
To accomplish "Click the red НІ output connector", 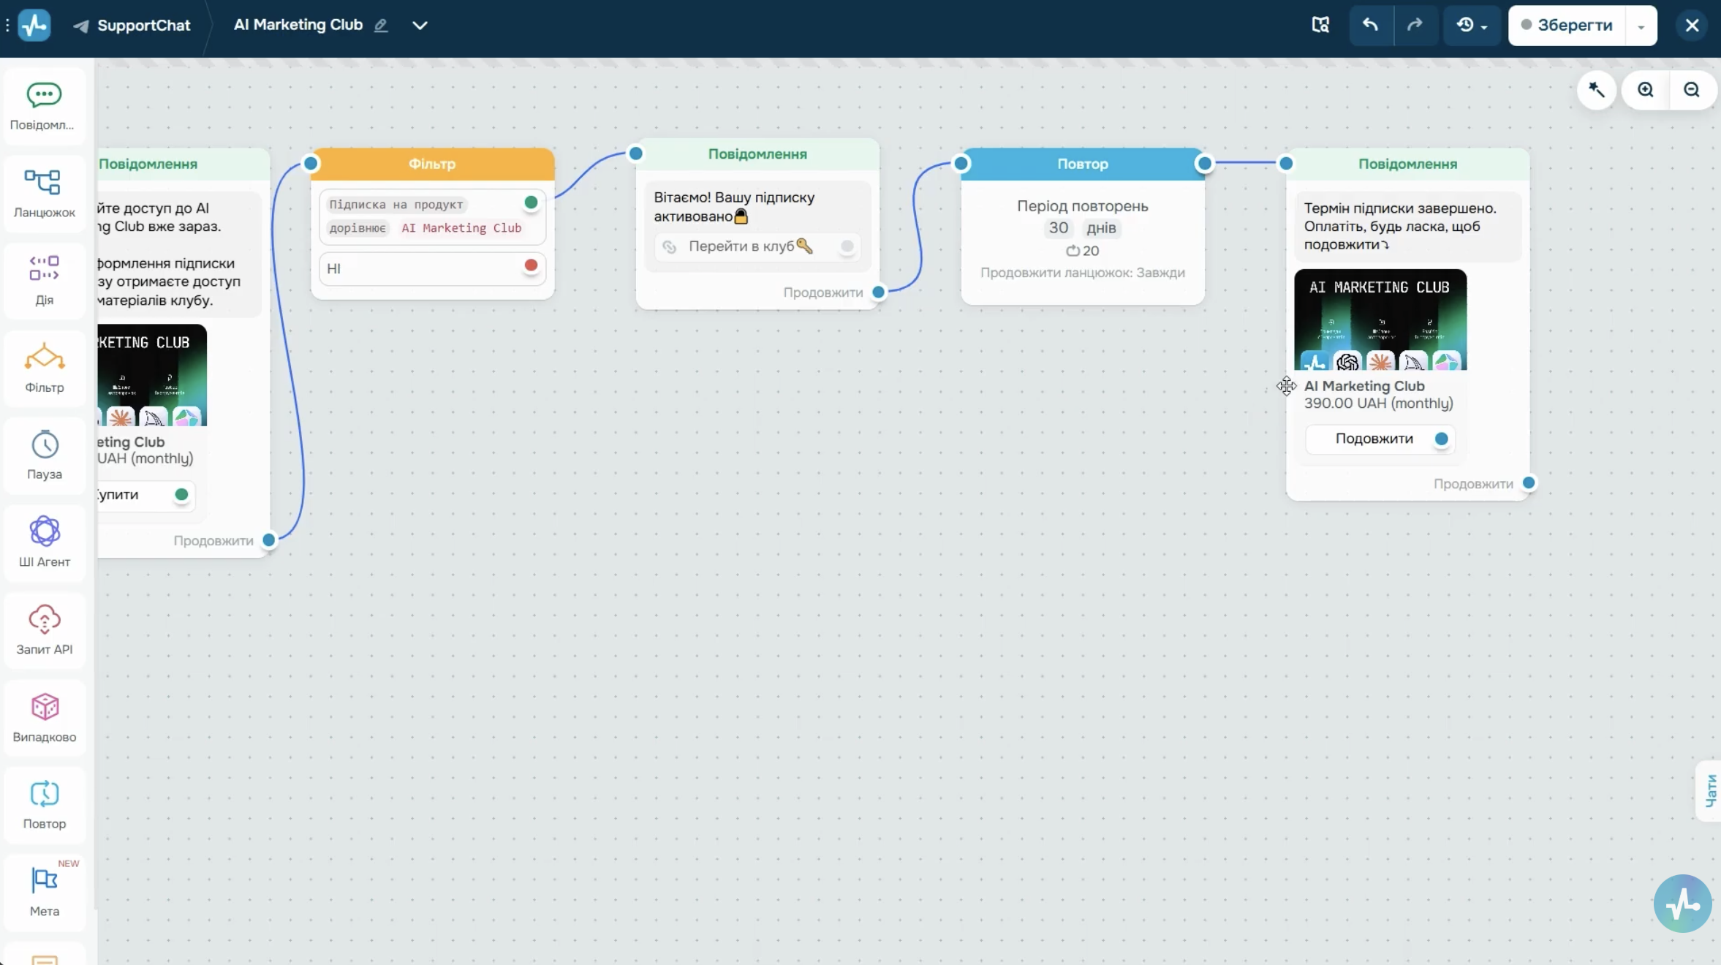I will [531, 265].
